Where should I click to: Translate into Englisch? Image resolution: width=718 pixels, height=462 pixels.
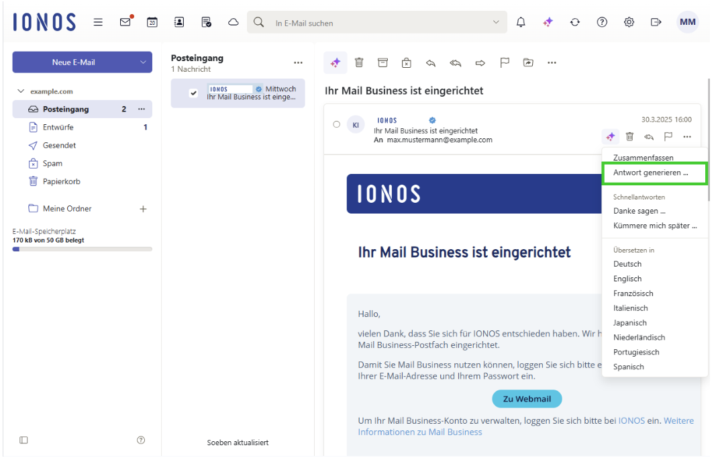point(627,279)
